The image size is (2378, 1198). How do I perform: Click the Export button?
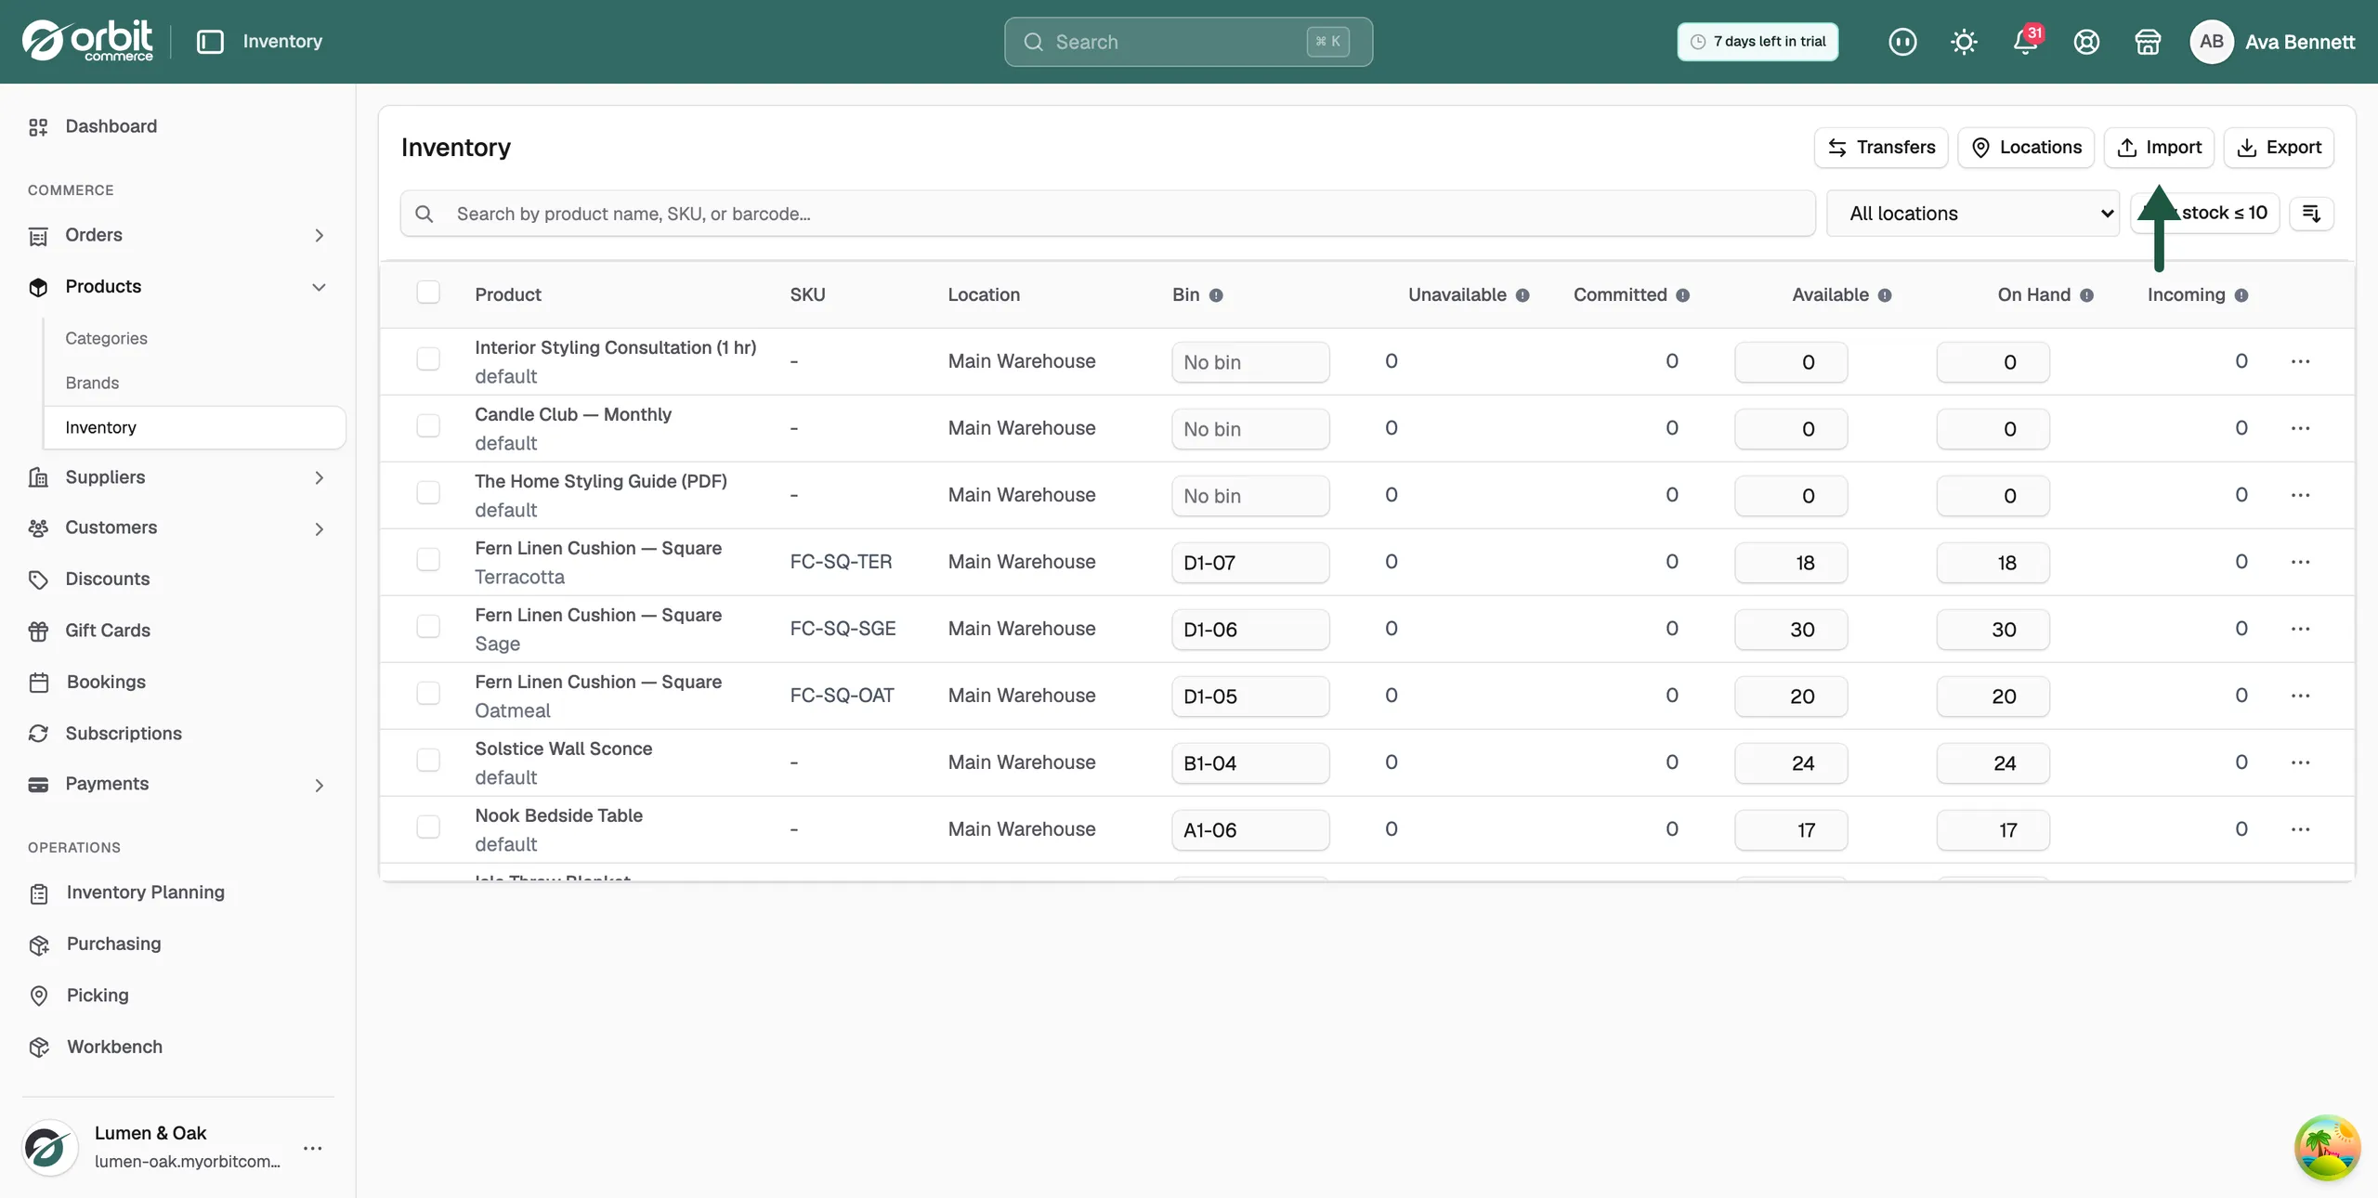click(2279, 148)
